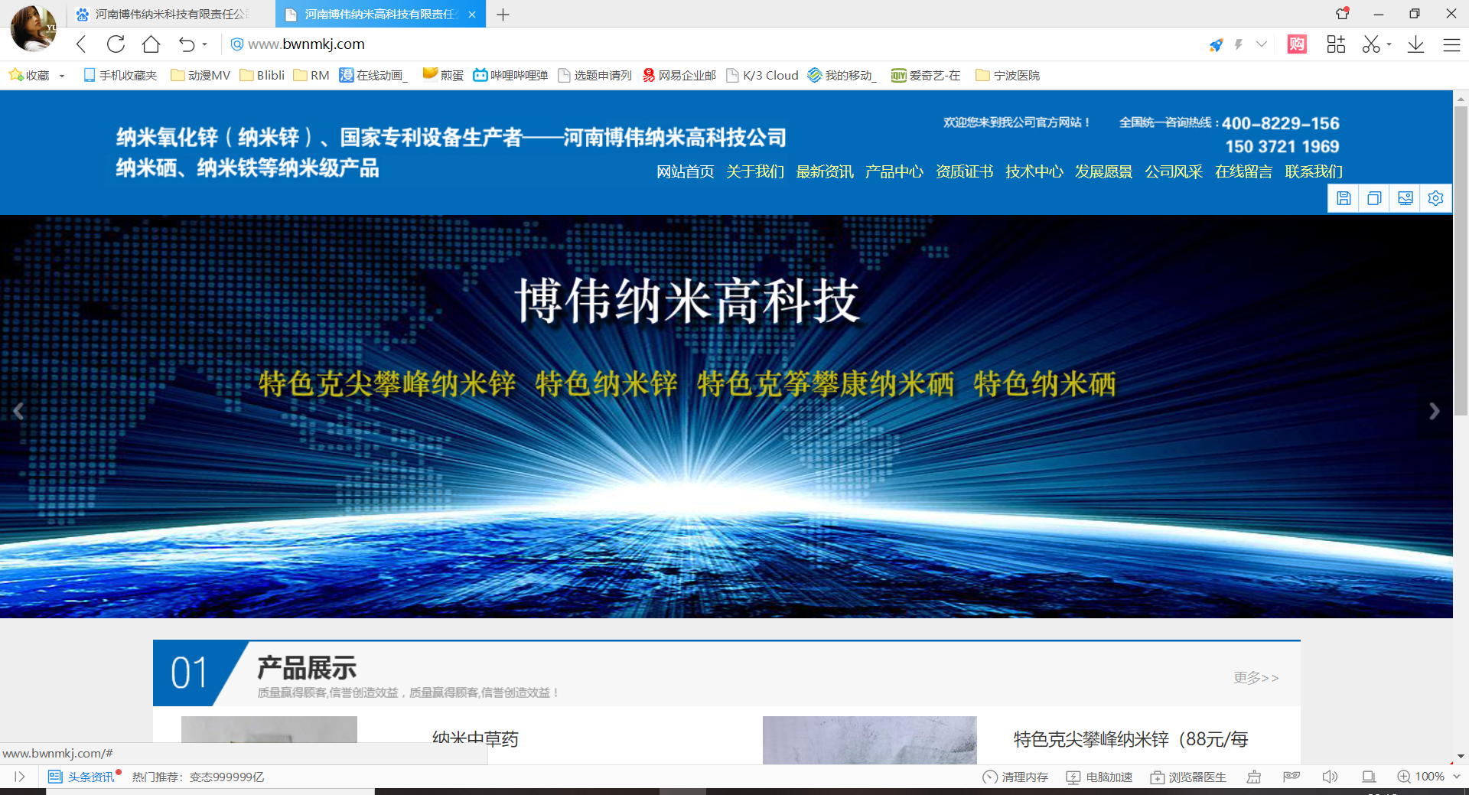Click the copy icon in the overlay toolbar
The image size is (1469, 795).
click(x=1374, y=198)
